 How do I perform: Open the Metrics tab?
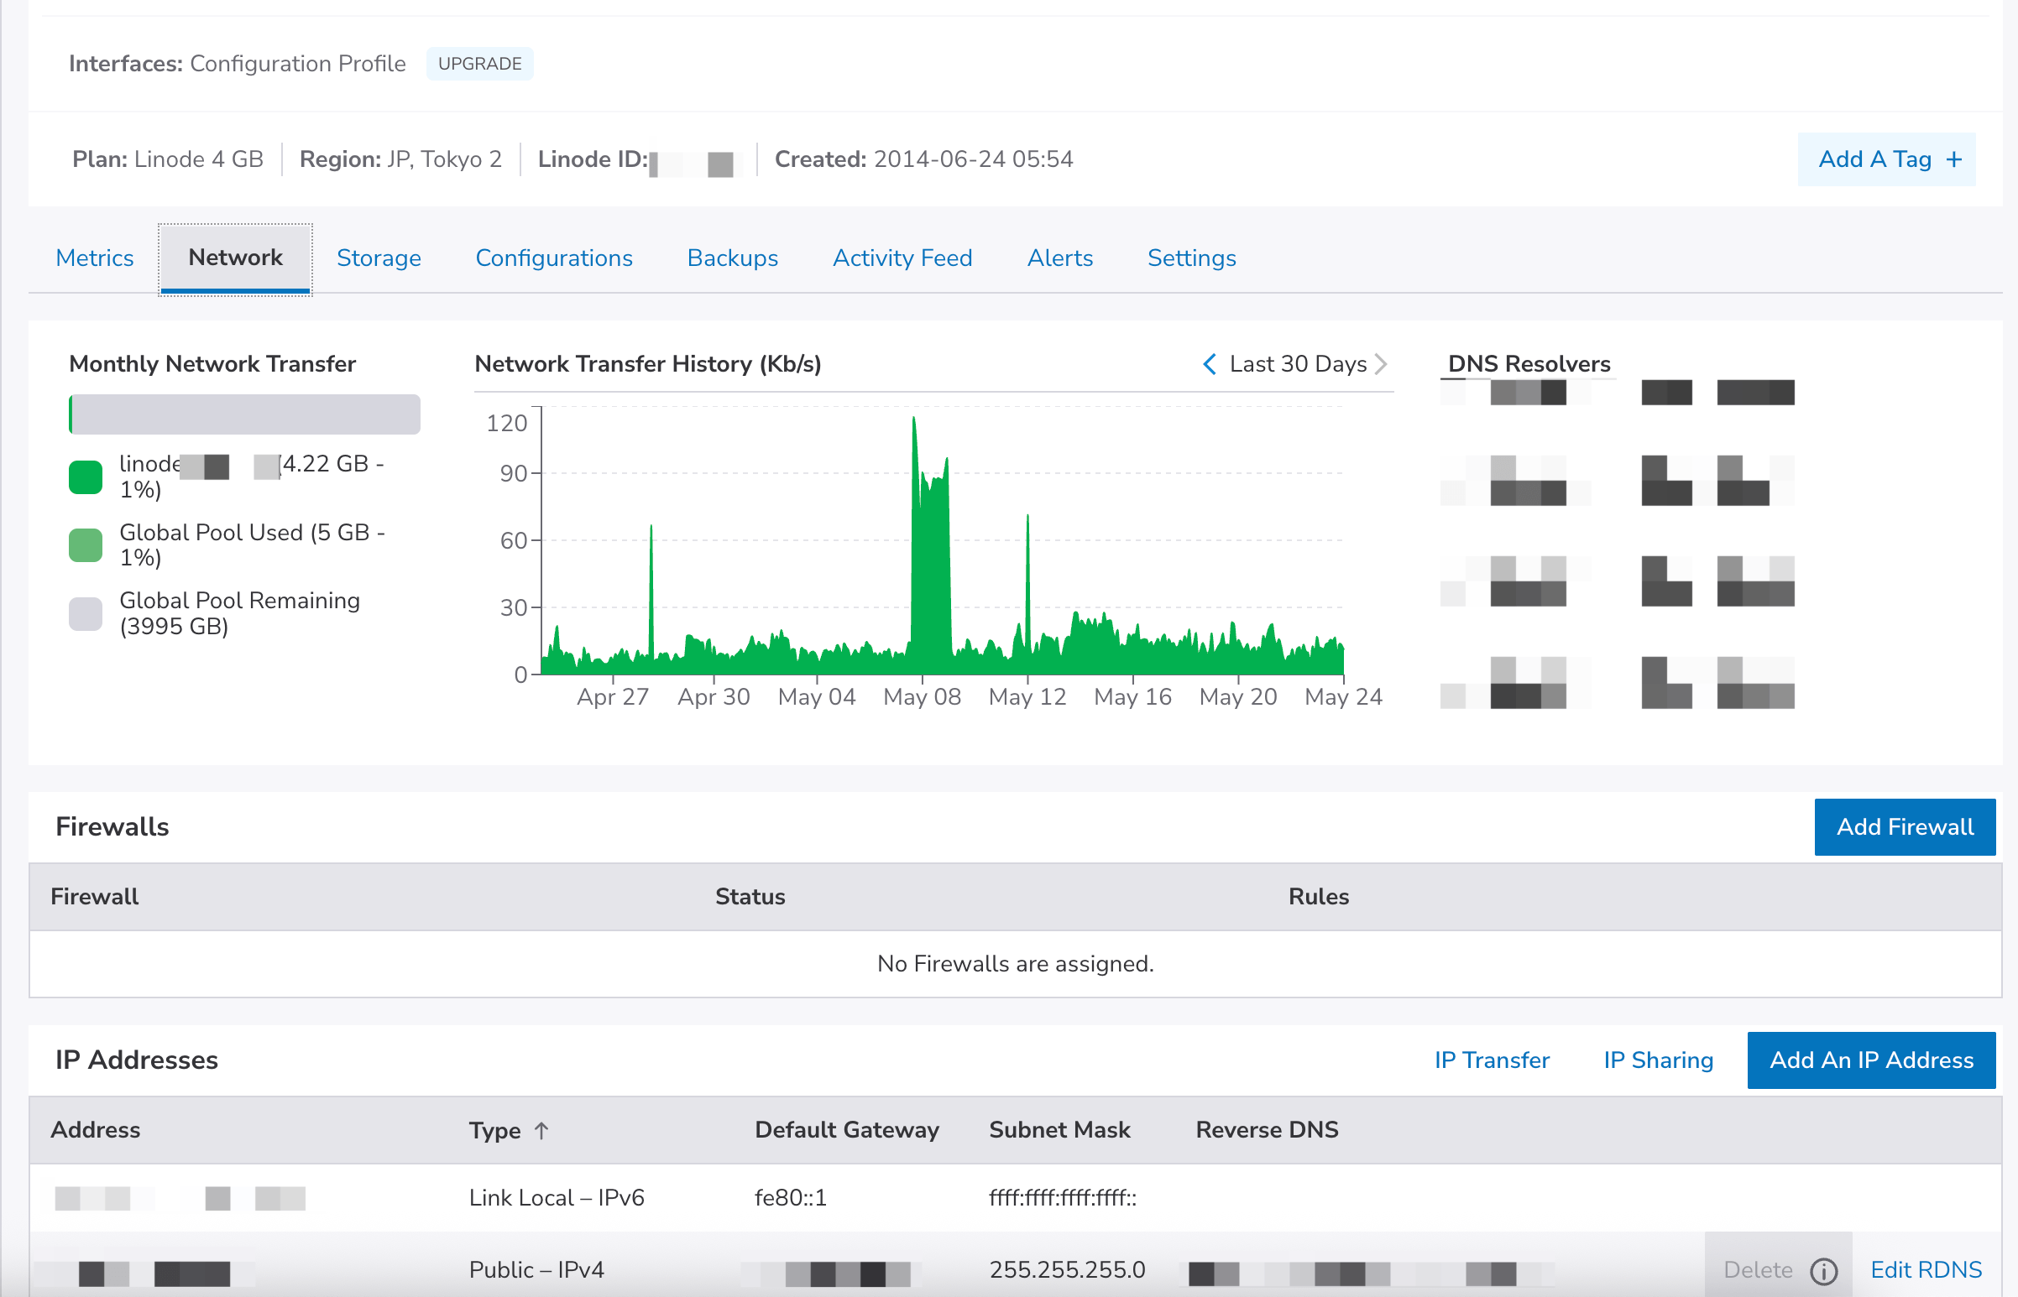(94, 258)
